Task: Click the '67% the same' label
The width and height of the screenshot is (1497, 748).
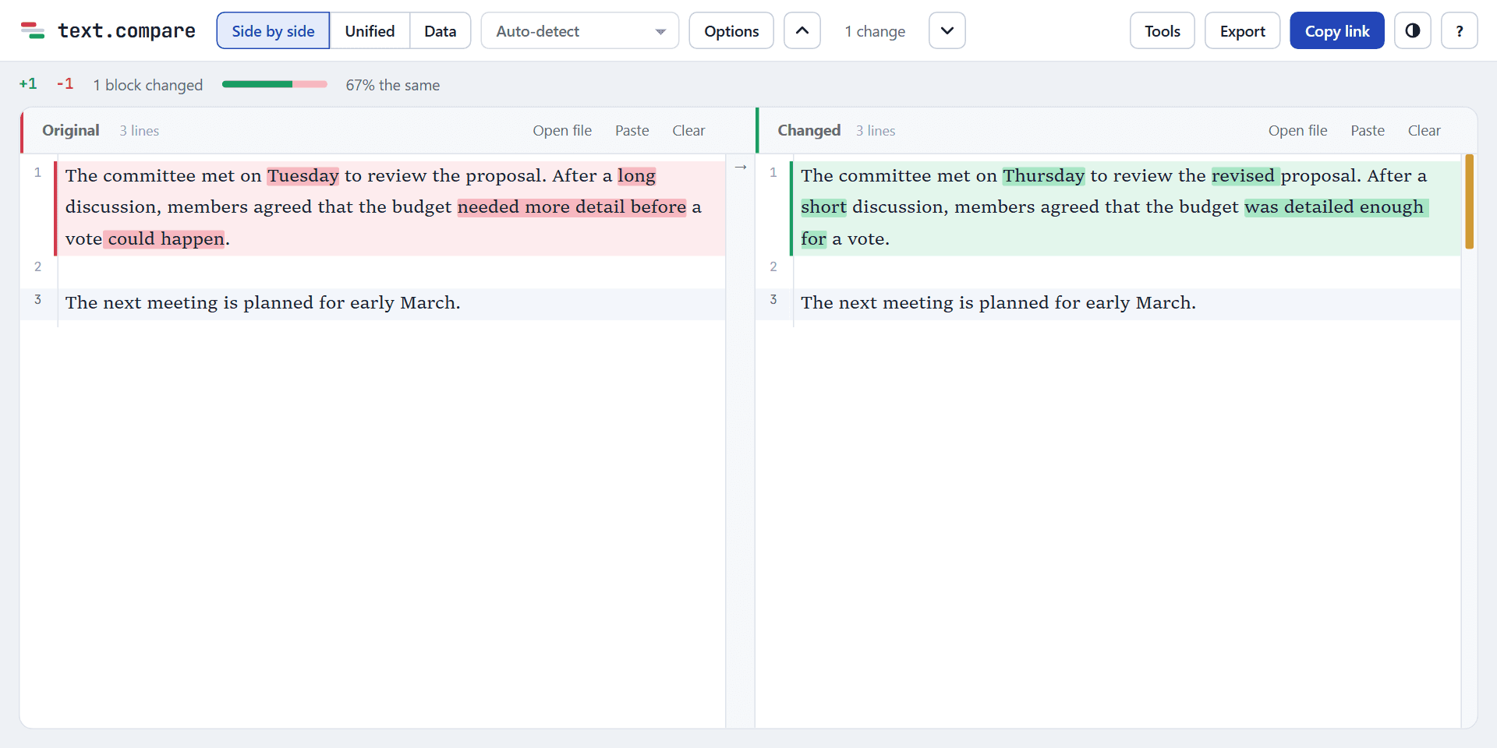Action: [393, 85]
